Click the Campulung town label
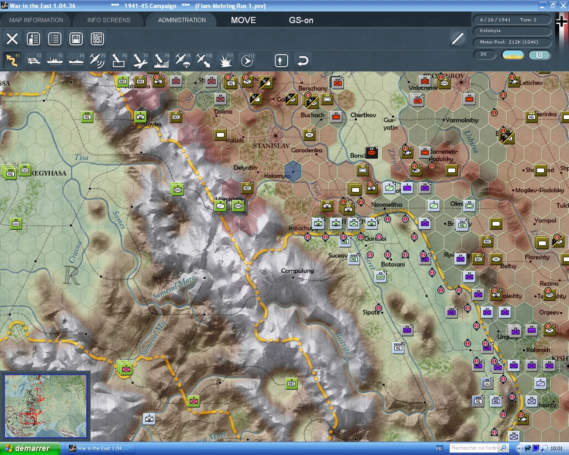569x455 pixels. (x=297, y=271)
